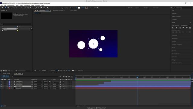Click the snapshot camera icon in viewer
Viewport: 193px width, 109px height.
tap(73, 71)
